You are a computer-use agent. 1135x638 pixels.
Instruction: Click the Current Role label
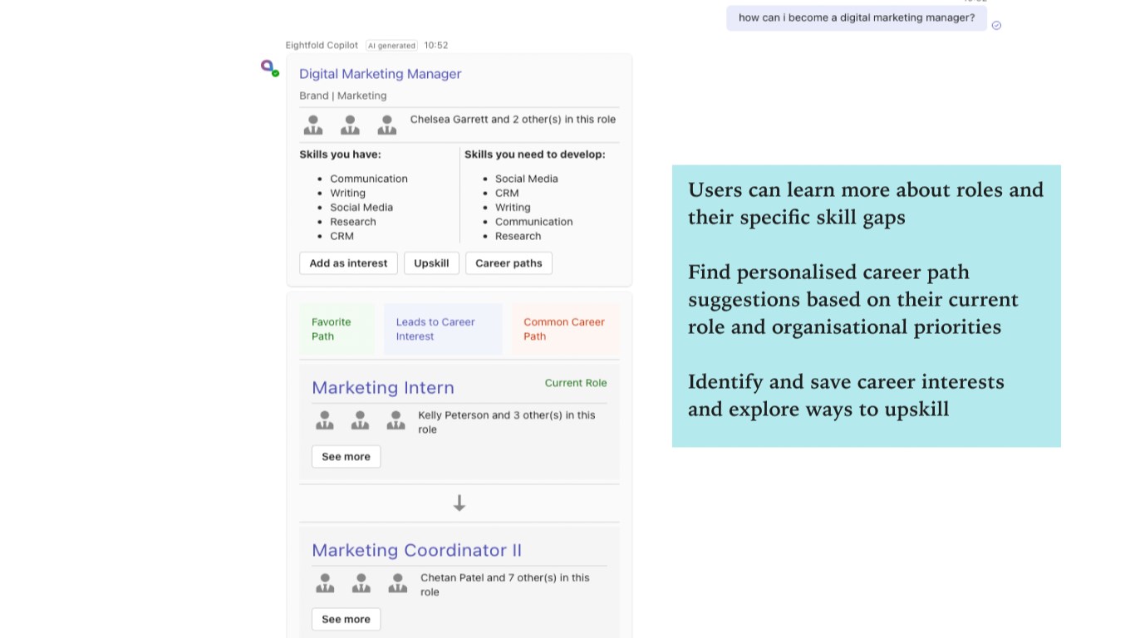[x=576, y=383]
